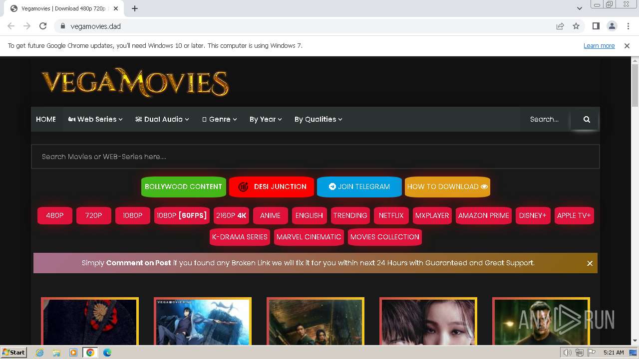
Task: Click the magnifier search button
Action: [587, 119]
